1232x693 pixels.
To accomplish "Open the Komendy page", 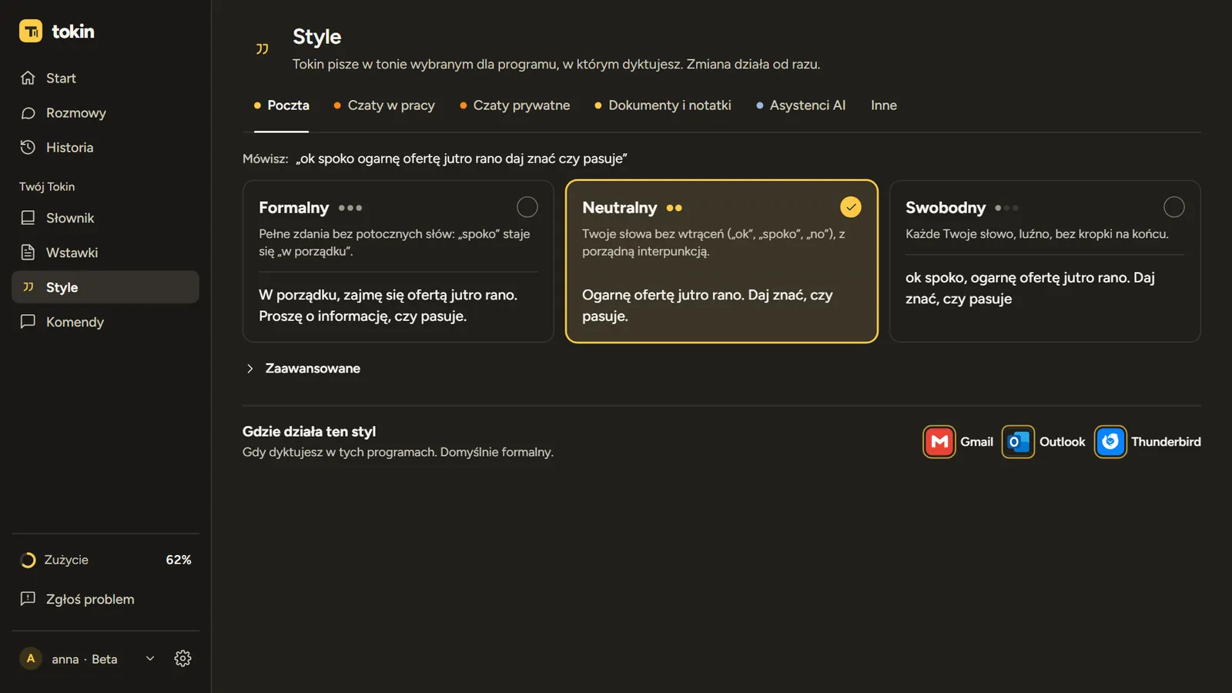I will pos(105,322).
